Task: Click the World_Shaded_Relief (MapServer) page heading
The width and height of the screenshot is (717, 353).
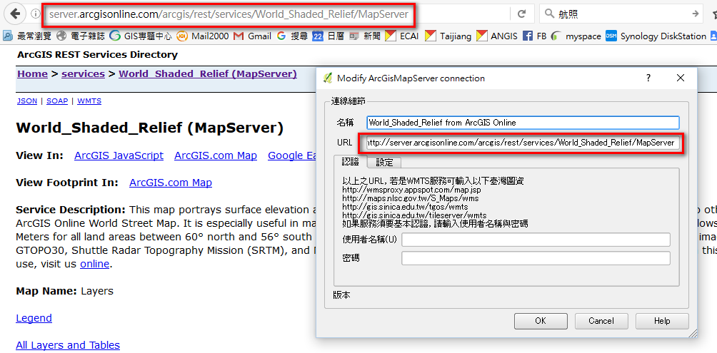Action: tap(149, 128)
